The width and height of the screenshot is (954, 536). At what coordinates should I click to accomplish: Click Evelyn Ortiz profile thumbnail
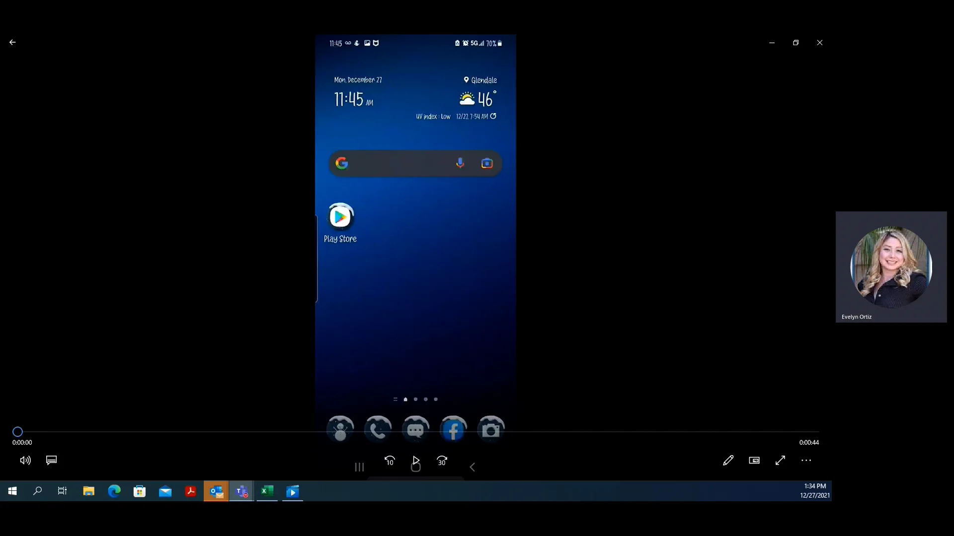click(891, 267)
